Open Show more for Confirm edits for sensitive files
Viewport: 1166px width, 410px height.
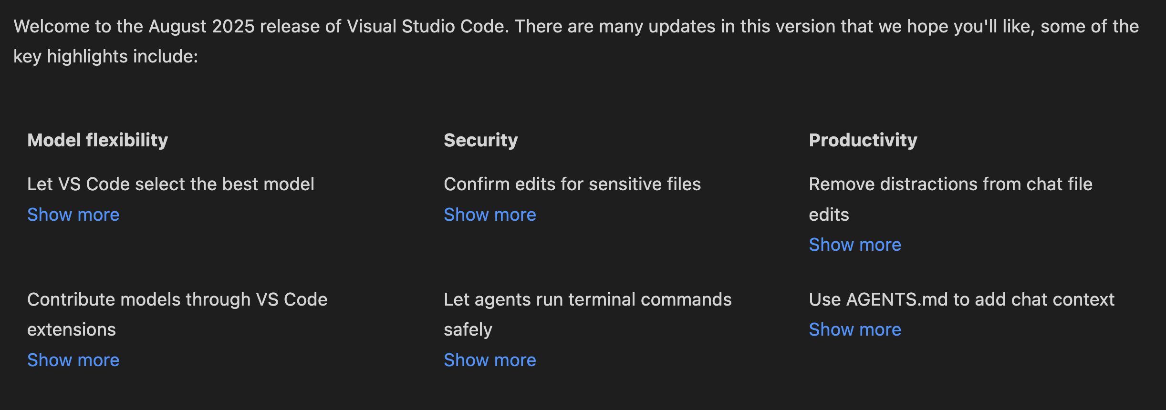(x=489, y=215)
